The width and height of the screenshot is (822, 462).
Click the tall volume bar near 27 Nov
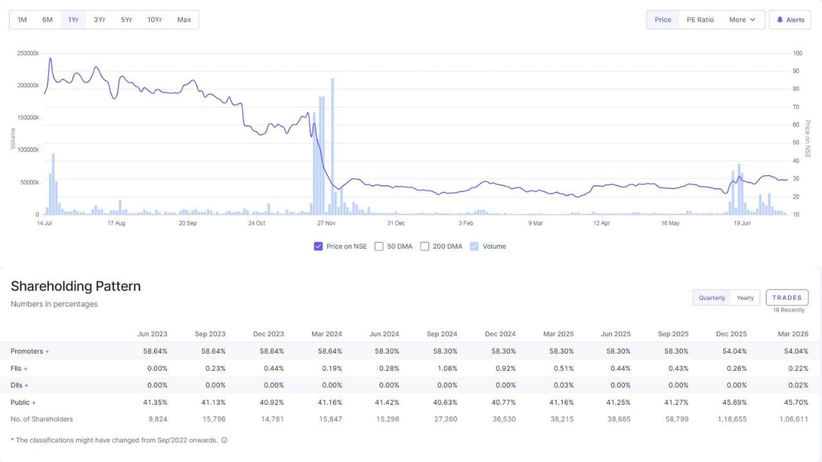[x=332, y=146]
